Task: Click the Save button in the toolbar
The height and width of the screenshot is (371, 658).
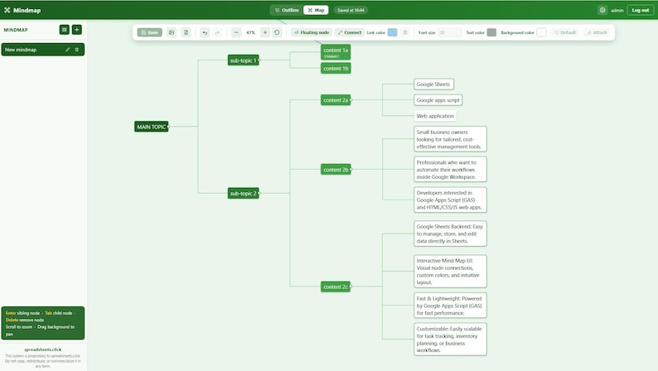Action: pyautogui.click(x=149, y=32)
